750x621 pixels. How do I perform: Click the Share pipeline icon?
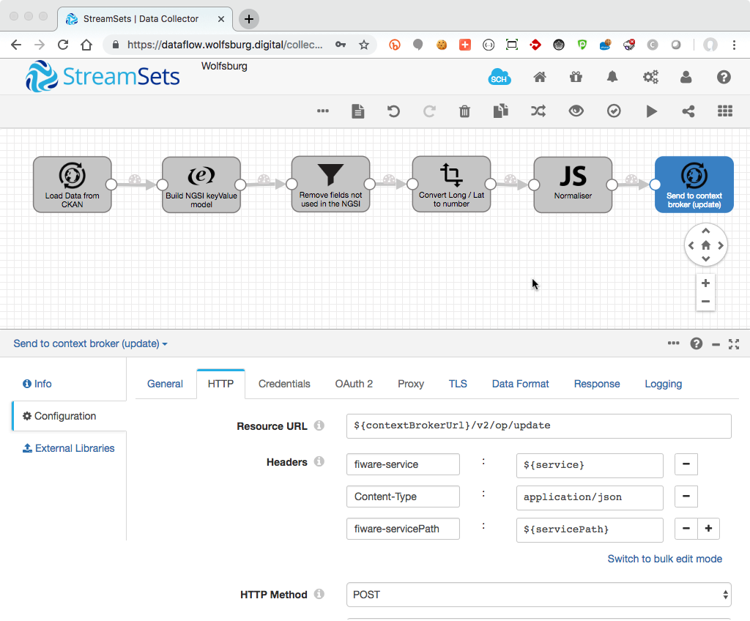coord(688,111)
